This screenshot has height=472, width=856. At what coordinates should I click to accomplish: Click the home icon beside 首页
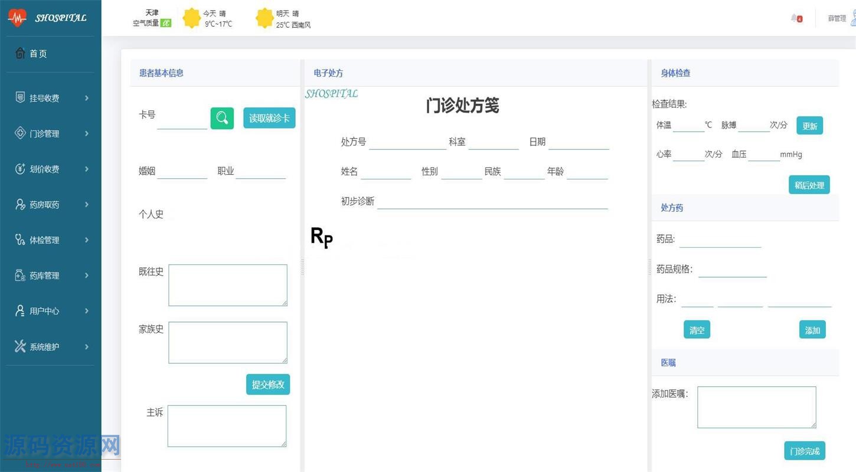click(20, 53)
